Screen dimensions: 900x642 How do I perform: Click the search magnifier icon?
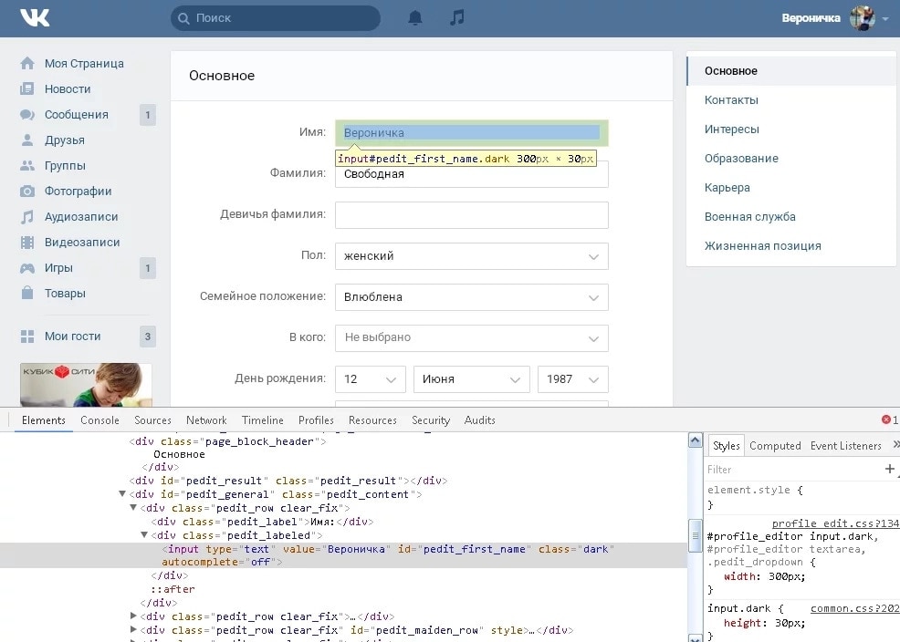pyautogui.click(x=183, y=18)
